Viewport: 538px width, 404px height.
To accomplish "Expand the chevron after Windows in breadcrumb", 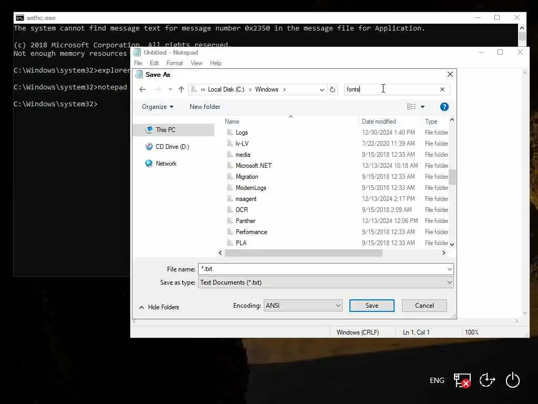I will click(284, 89).
